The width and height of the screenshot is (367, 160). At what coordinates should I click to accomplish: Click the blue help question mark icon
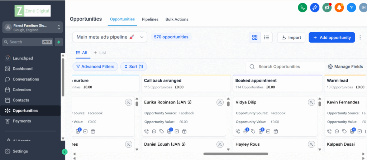[351, 7]
